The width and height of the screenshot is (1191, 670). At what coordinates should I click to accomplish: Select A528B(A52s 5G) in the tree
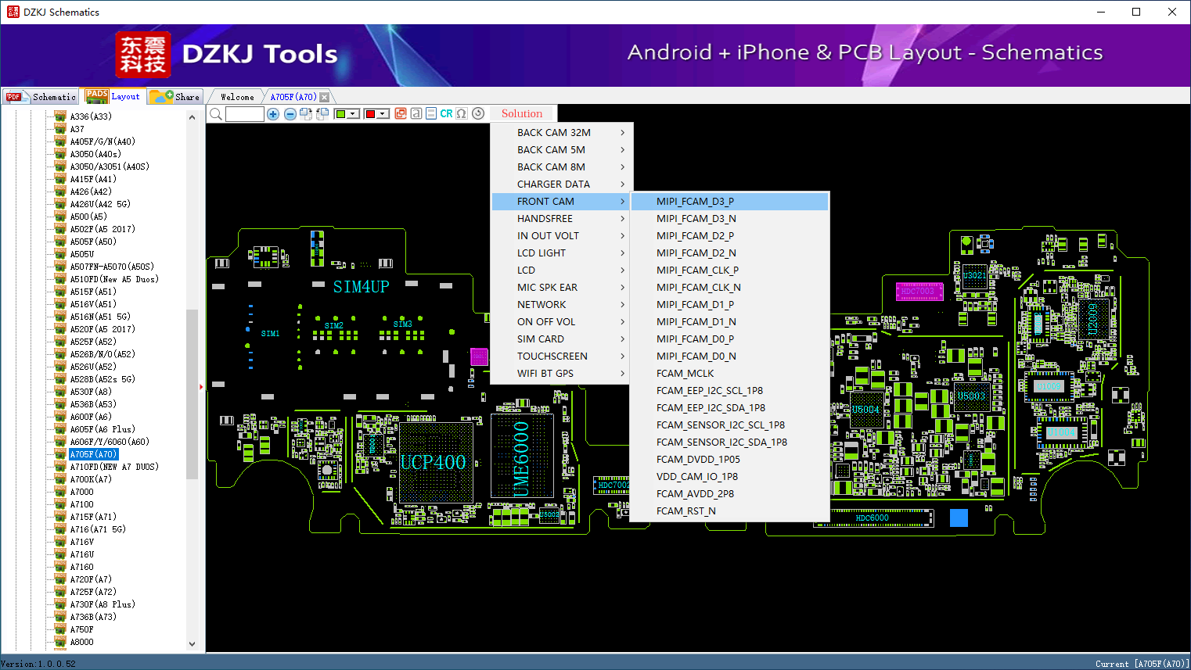click(103, 379)
